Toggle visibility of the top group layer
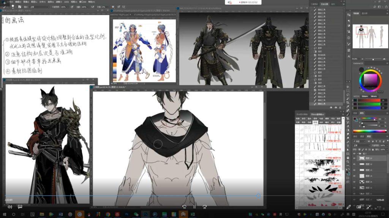The height and width of the screenshot is (218, 389). click(354, 154)
